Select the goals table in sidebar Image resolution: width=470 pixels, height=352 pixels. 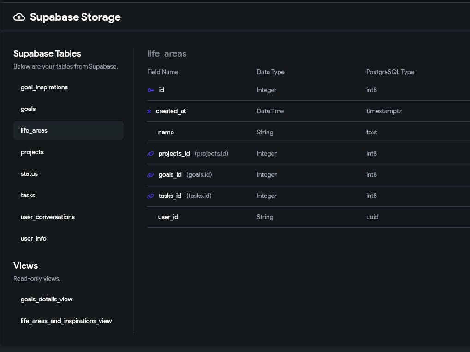[28, 109]
